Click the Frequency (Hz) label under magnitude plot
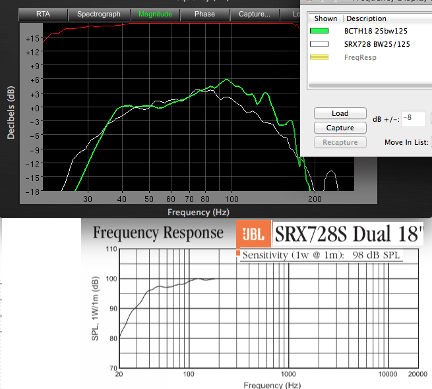432x389 pixels. 199,212
